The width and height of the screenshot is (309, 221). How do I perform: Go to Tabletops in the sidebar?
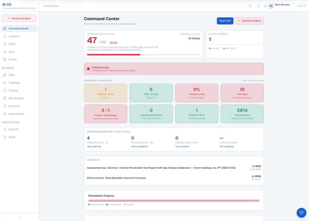click(14, 83)
